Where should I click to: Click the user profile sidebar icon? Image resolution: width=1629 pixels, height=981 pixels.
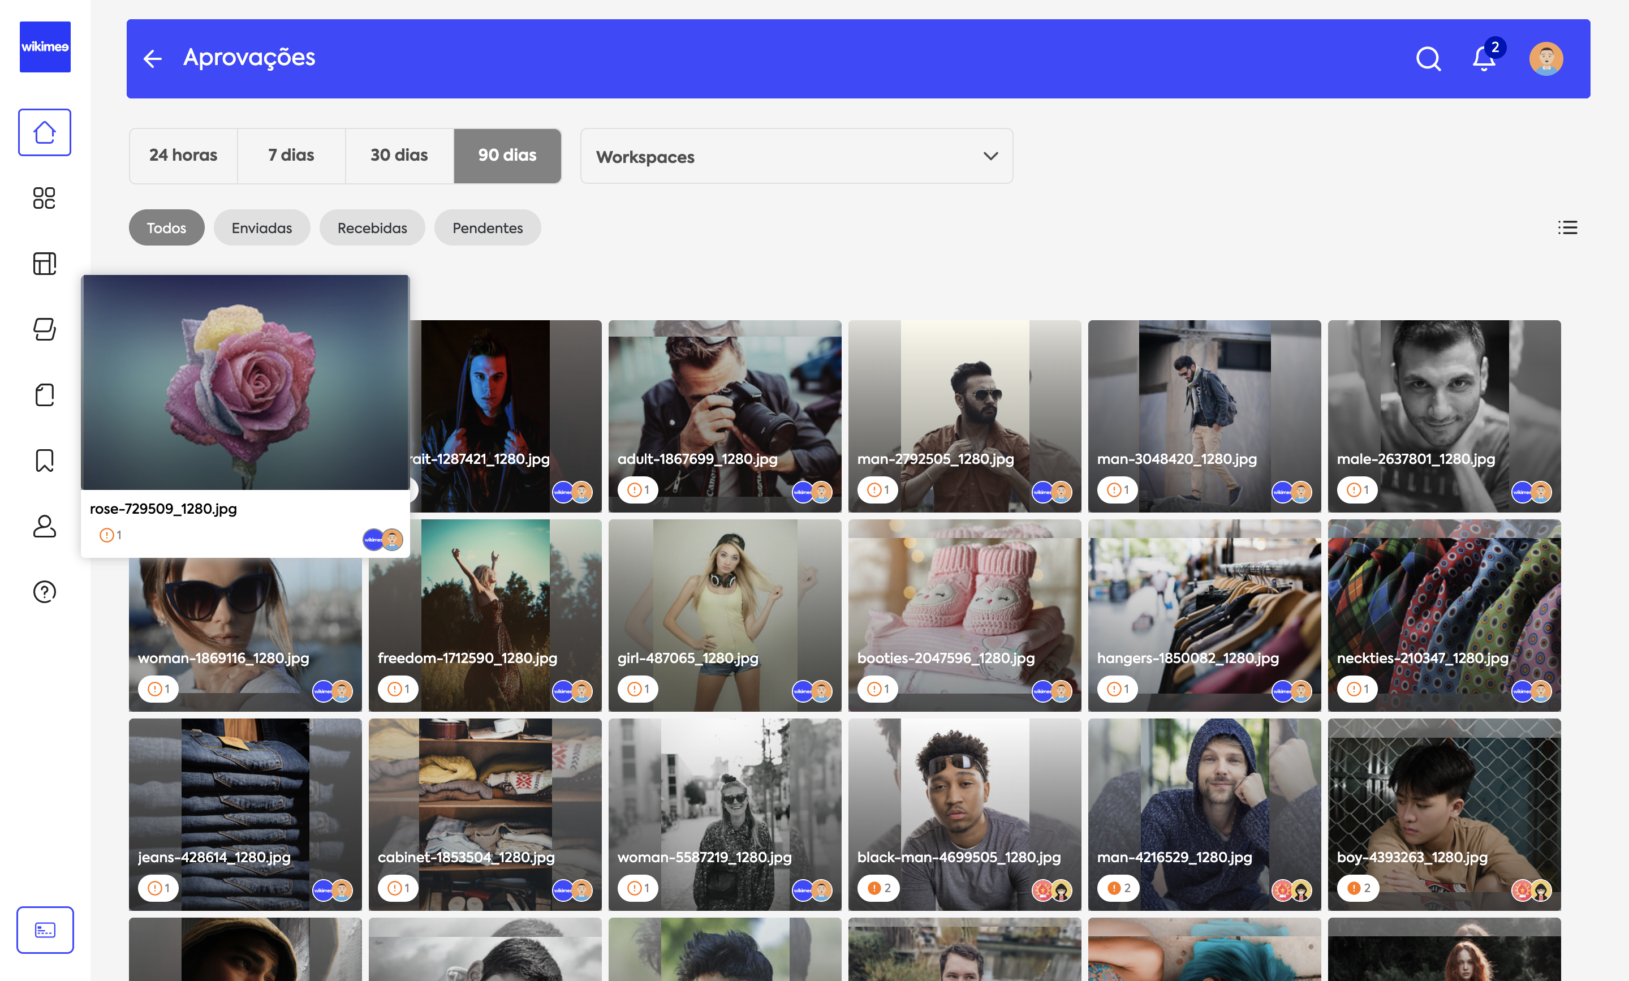pos(44,526)
